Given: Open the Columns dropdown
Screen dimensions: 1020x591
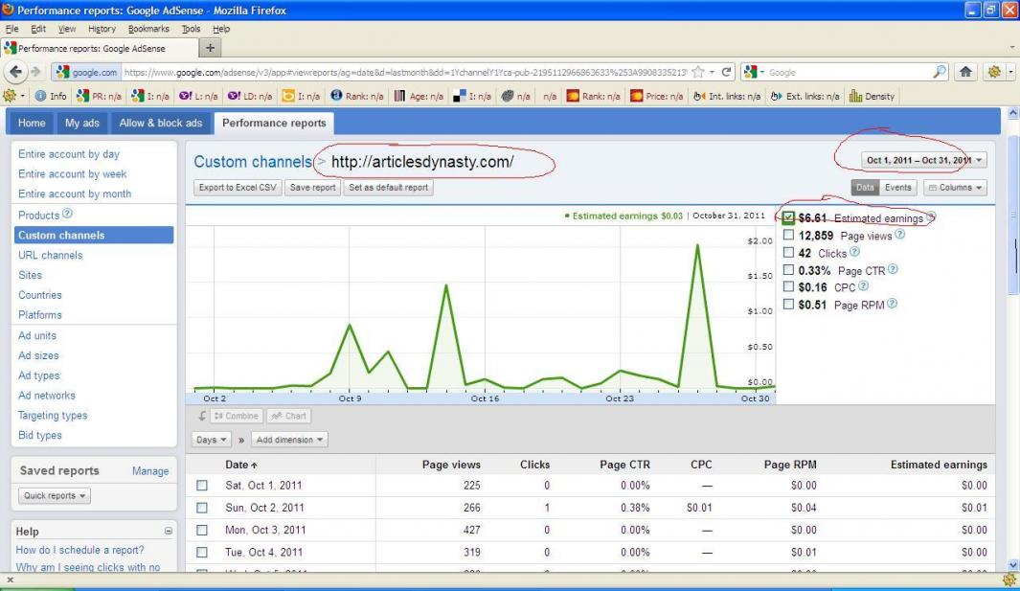Looking at the screenshot, I should [x=954, y=188].
